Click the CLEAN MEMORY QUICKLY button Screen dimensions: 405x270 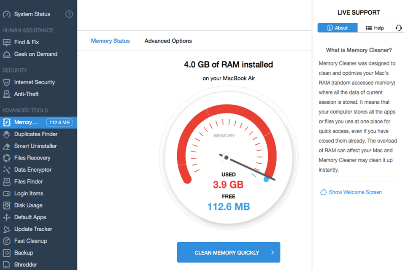pyautogui.click(x=228, y=252)
